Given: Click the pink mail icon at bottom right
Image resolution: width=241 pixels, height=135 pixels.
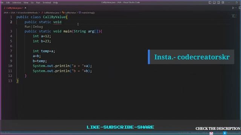Looking at the screenshot, I should pos(211,133).
